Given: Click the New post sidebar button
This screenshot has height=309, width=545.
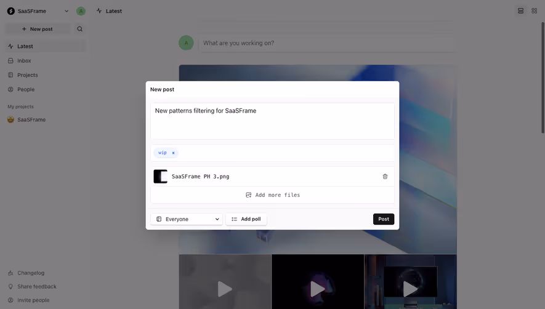Looking at the screenshot, I should pyautogui.click(x=38, y=29).
